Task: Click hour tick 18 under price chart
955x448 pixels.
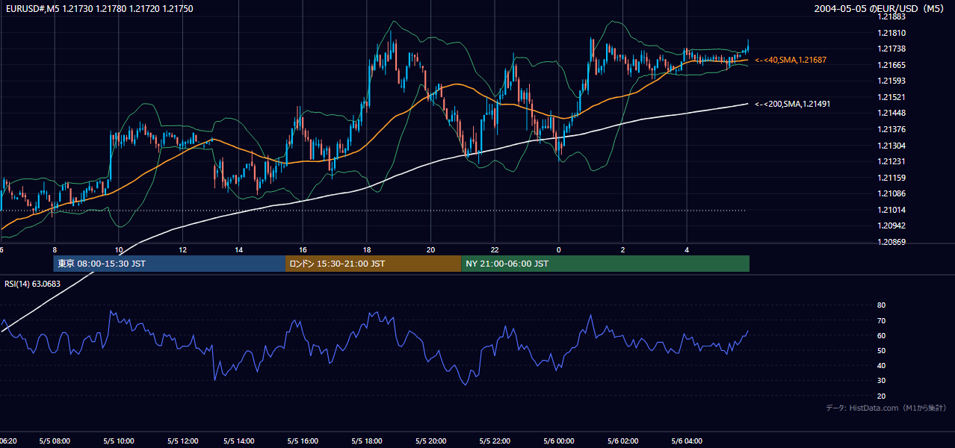Action: (x=367, y=249)
